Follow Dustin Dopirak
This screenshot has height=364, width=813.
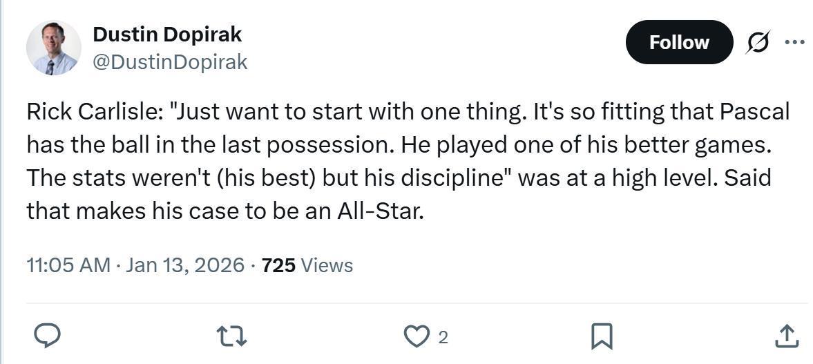[x=678, y=42]
